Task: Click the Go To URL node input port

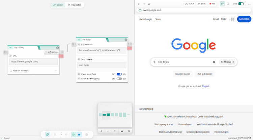Action: 6,52
